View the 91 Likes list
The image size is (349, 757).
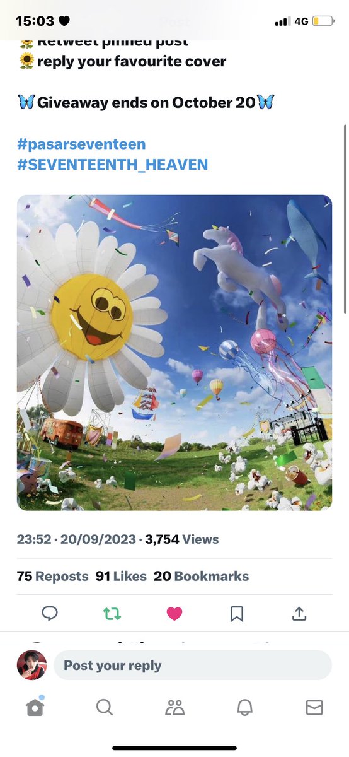pos(121,576)
